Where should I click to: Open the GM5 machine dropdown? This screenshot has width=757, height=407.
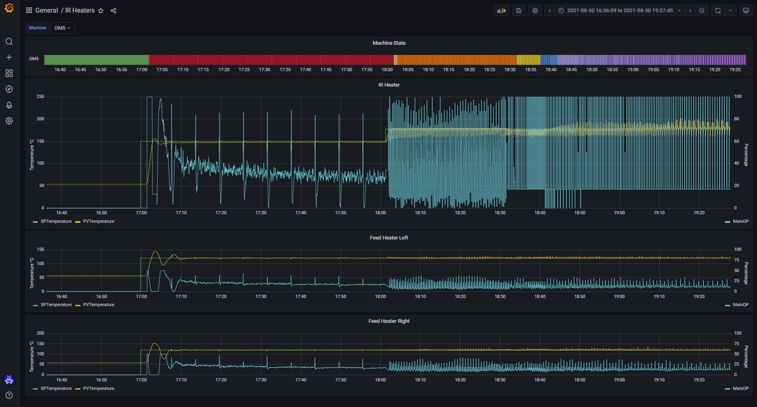(63, 28)
